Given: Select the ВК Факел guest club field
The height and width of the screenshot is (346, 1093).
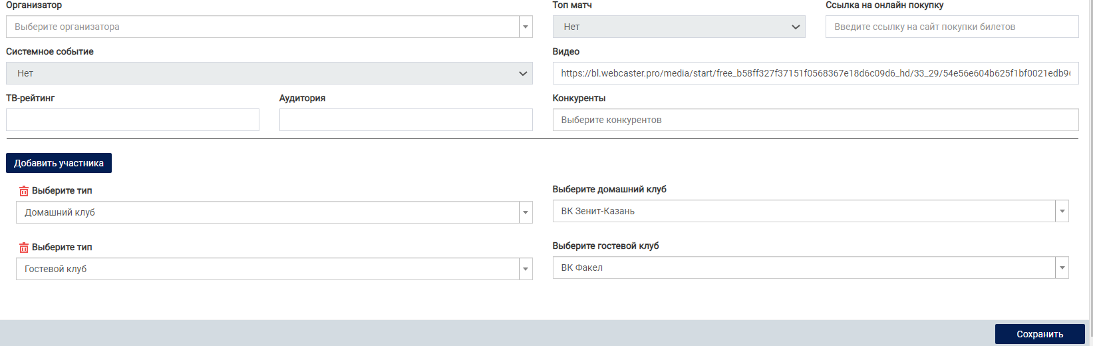Looking at the screenshot, I should pyautogui.click(x=803, y=268).
